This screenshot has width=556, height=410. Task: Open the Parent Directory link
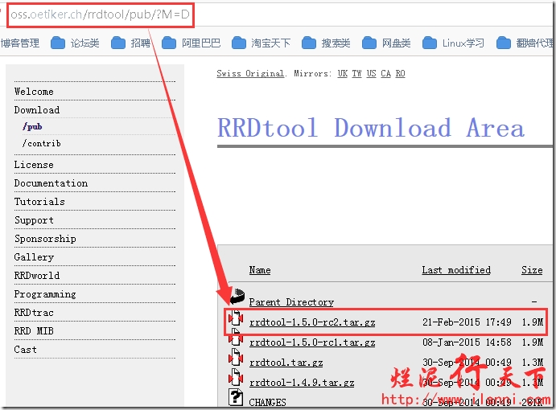291,302
